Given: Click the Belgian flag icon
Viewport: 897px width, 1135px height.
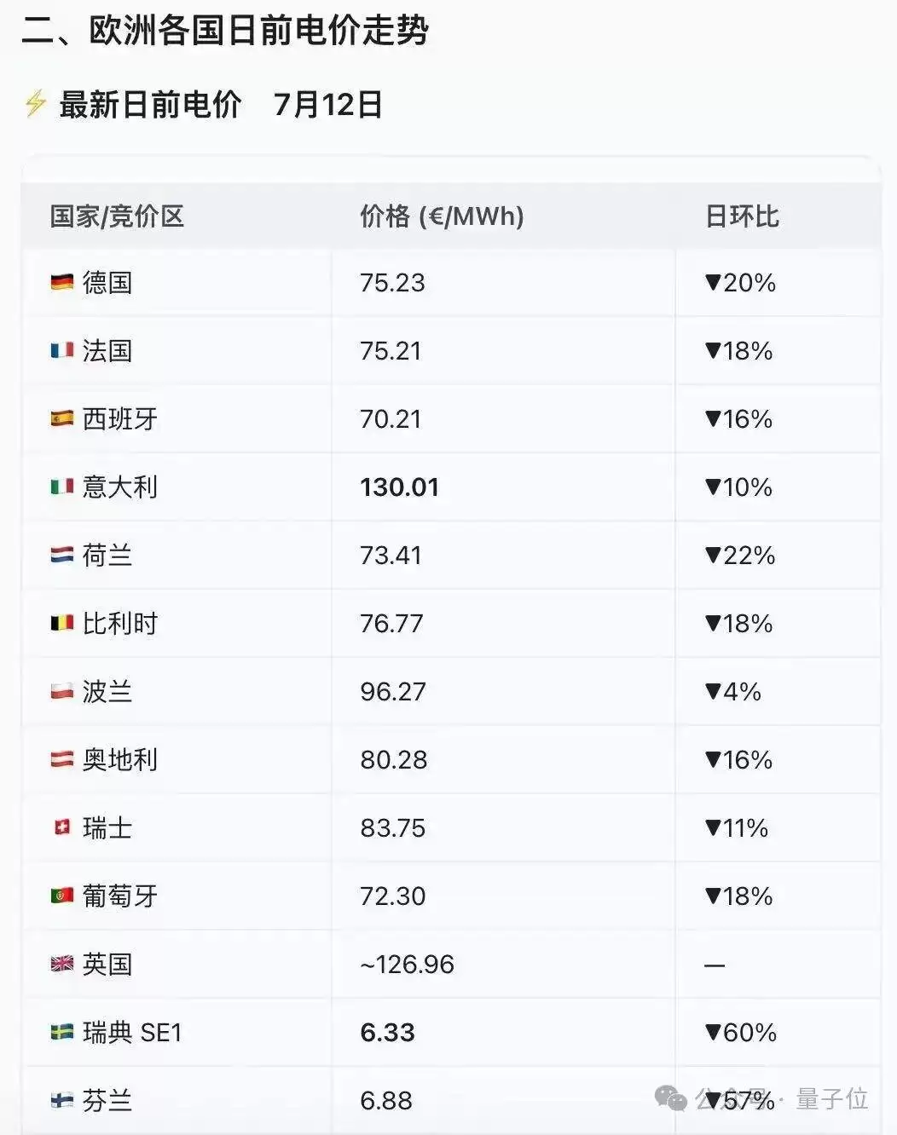Looking at the screenshot, I should tap(62, 623).
